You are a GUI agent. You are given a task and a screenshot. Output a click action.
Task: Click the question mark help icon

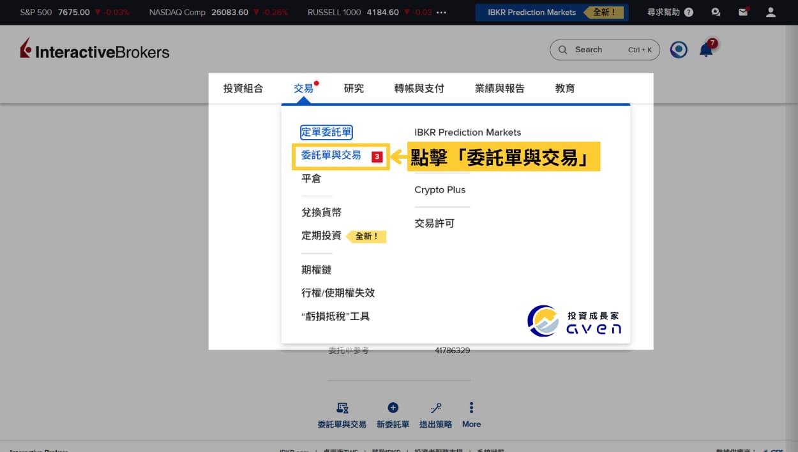688,12
